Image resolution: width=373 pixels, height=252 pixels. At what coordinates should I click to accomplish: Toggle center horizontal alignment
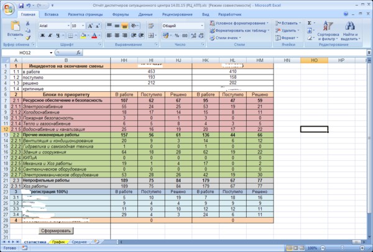(x=117, y=35)
